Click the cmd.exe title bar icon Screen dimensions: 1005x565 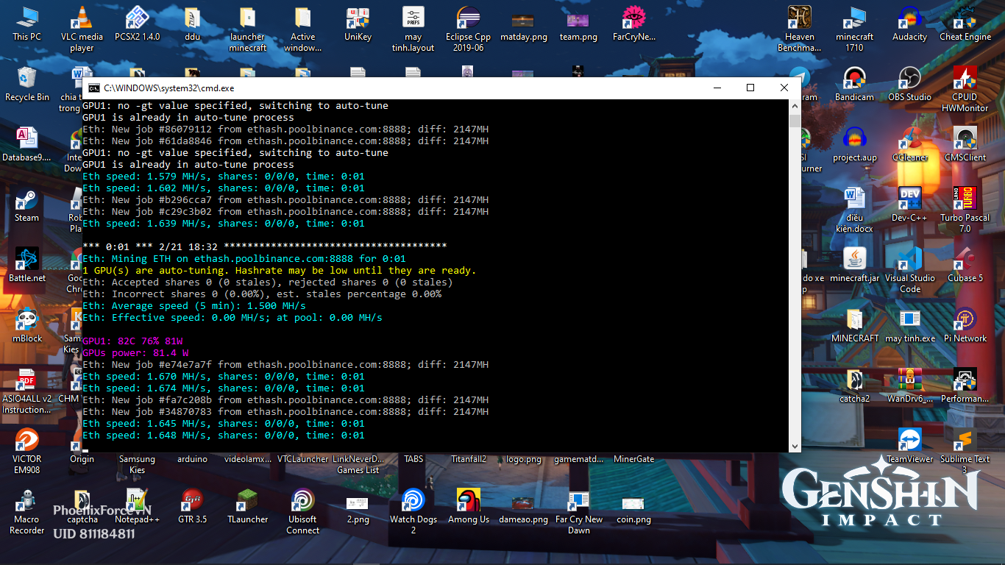point(93,88)
